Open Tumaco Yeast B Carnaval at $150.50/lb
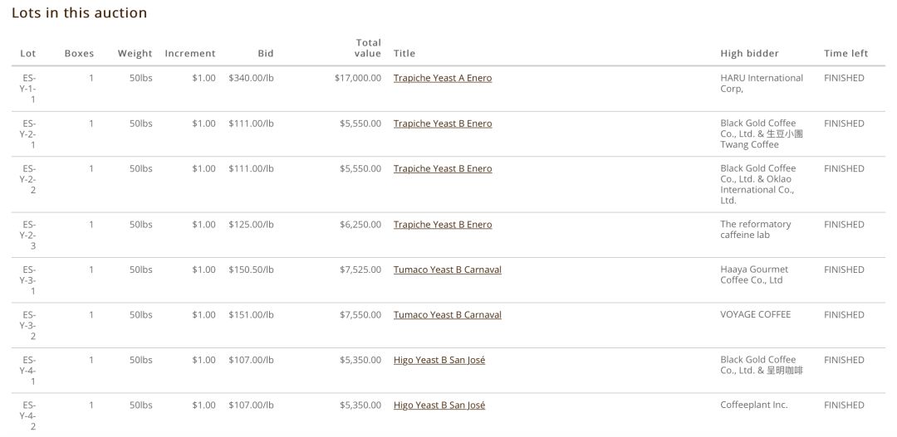 point(447,269)
